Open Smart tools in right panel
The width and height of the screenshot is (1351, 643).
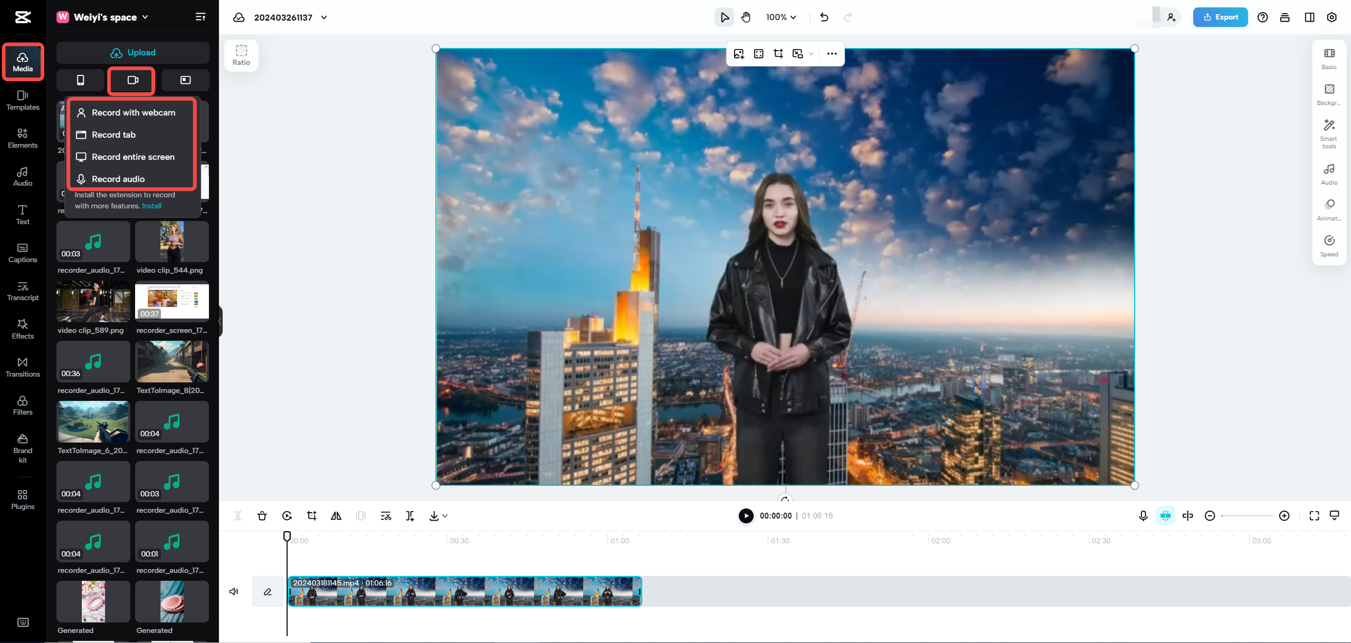[x=1329, y=133]
